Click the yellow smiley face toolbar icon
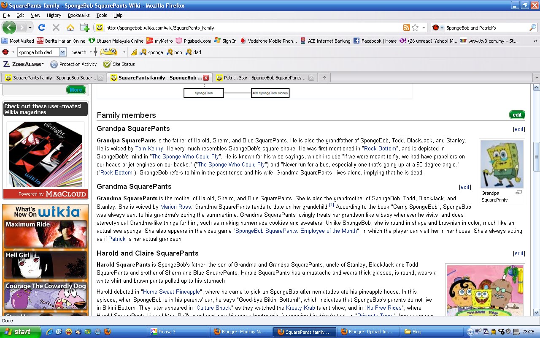This screenshot has height=338, width=540. coord(109,52)
